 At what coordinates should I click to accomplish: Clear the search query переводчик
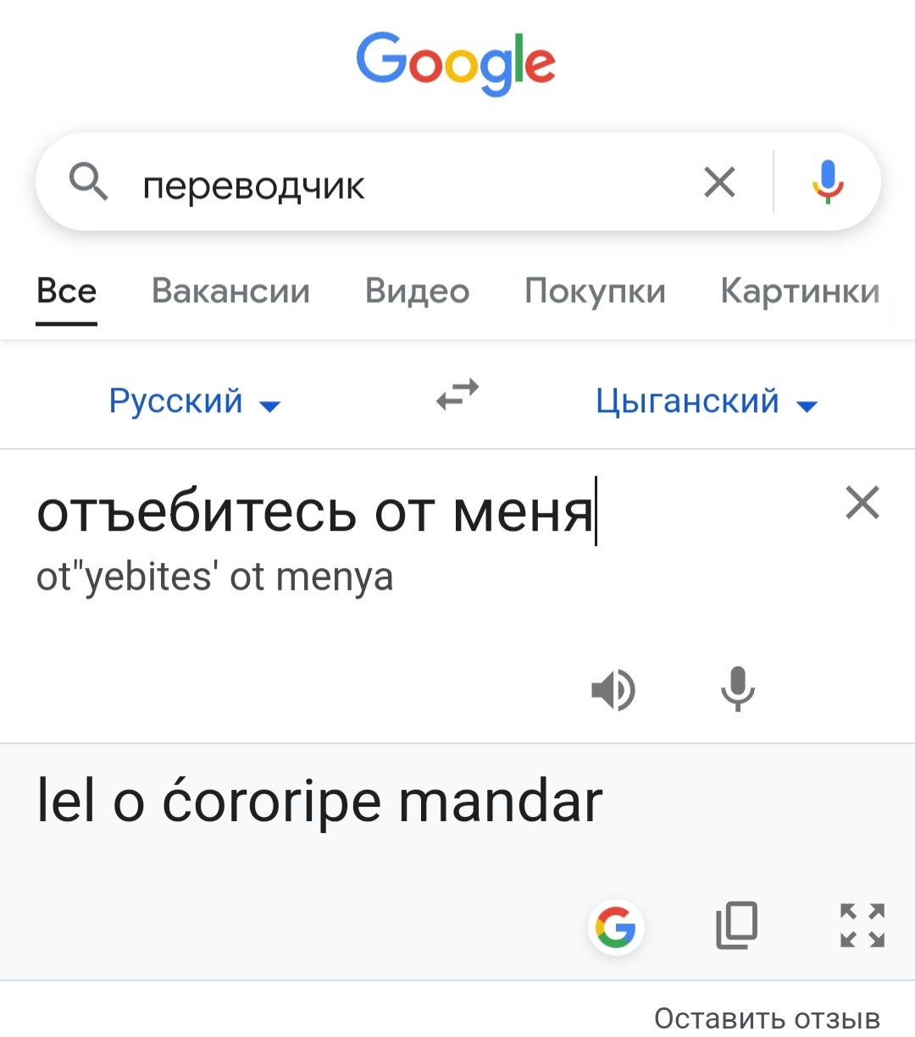(x=719, y=182)
